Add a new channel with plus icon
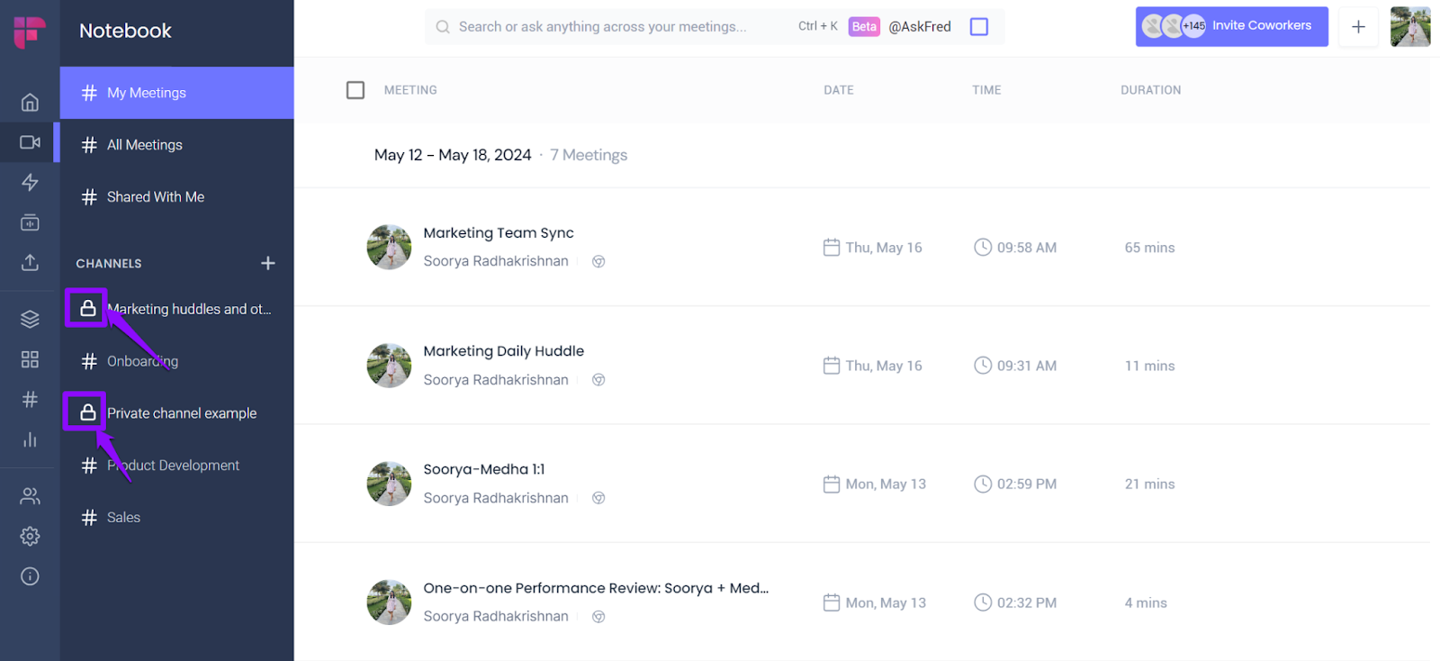Viewport: 1440px width, 661px height. [x=267, y=263]
